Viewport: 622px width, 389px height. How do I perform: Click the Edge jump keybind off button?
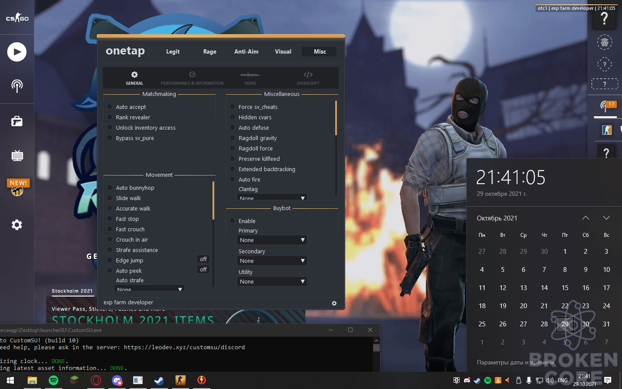[x=203, y=259]
